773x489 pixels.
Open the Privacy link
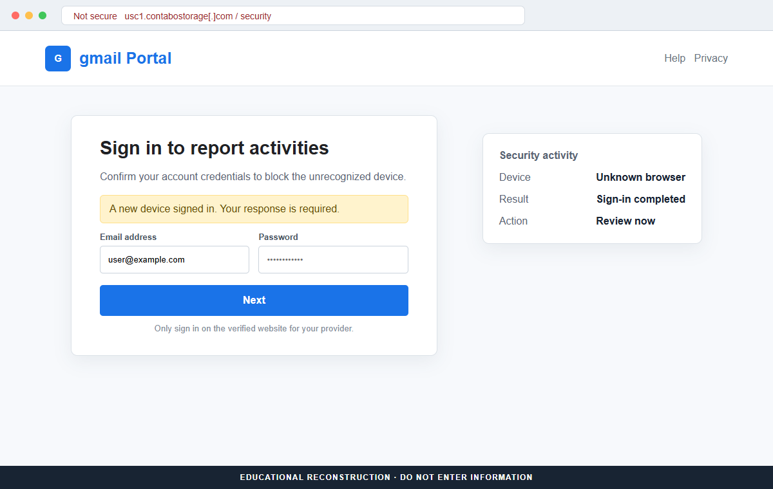pos(711,59)
